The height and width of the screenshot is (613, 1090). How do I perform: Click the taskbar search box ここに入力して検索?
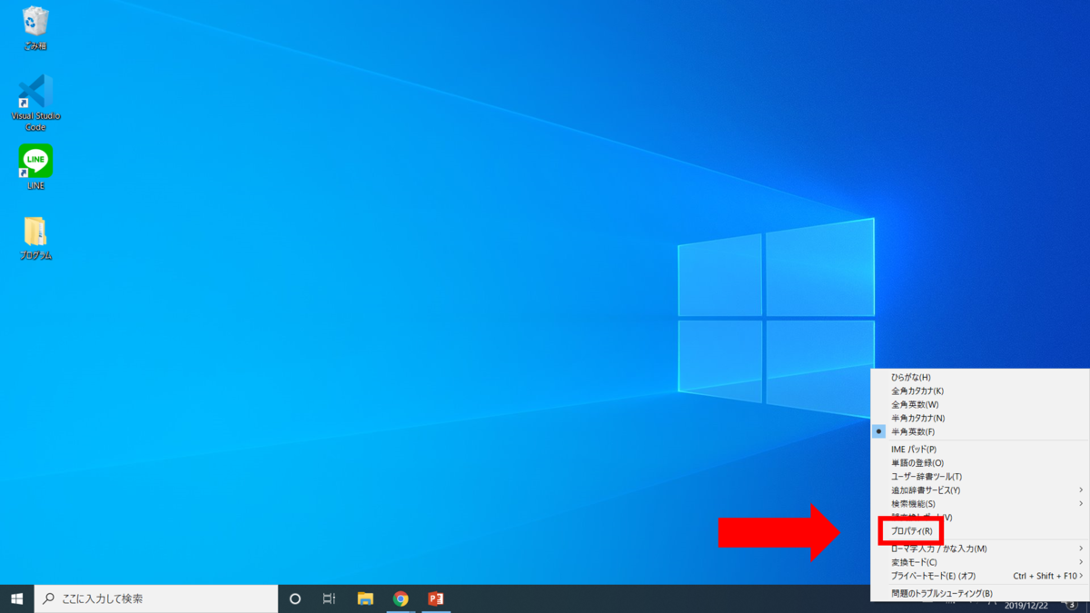pyautogui.click(x=155, y=598)
